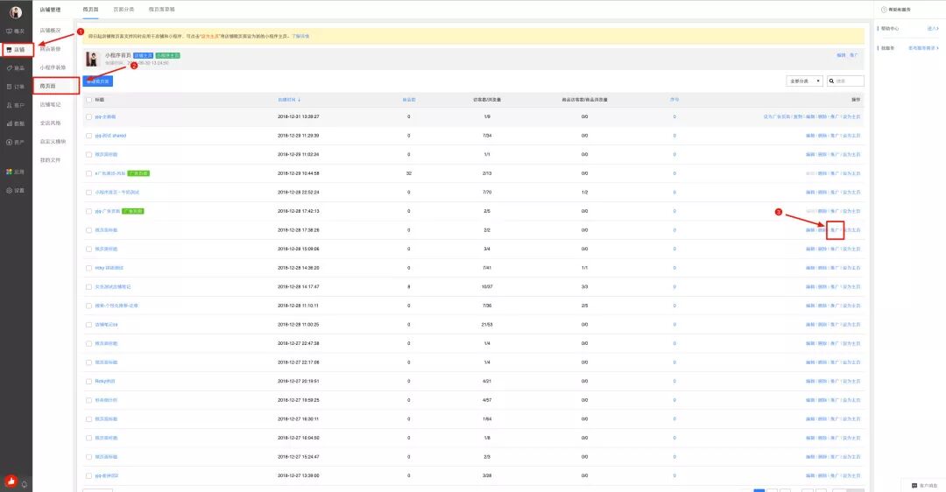Open the colorful 应用 apps icon

click(x=9, y=172)
